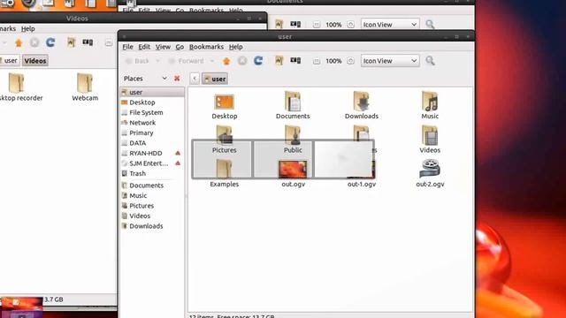566x318 pixels.
Task: Select the Examples folder icon
Action: pos(224,170)
